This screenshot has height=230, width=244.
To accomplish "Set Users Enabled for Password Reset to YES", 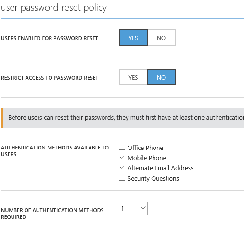I will [133, 38].
